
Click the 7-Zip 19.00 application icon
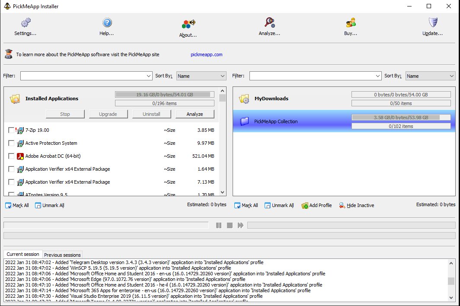20,130
